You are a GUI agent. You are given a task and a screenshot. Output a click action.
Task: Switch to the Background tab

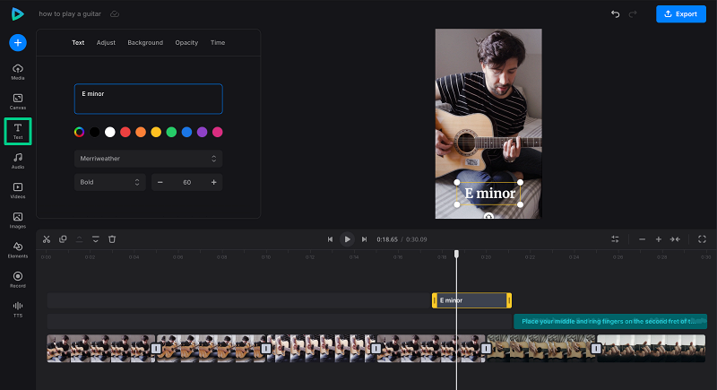coord(145,42)
